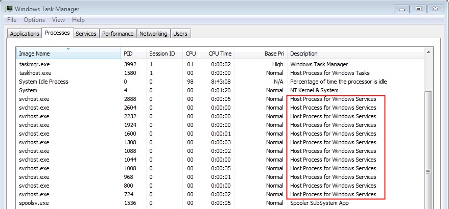Click CPU Time value 0:00:05

221,203
